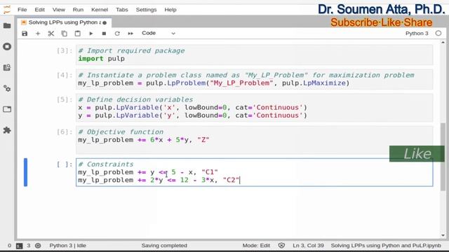Screen dimensions: 449x252
Task: Restart the kernel with refresh icon
Action: [x=117, y=34]
